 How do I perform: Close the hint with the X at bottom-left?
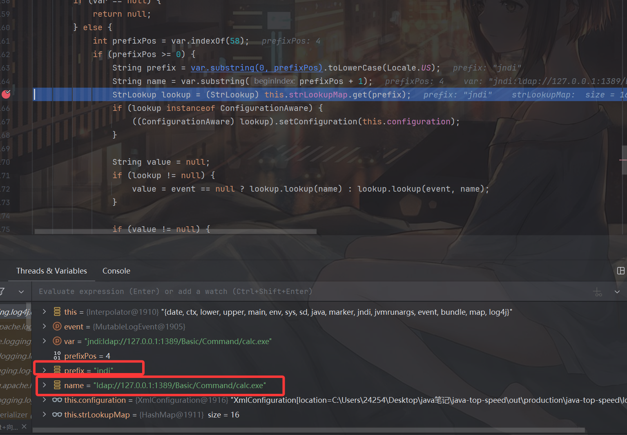(24, 426)
